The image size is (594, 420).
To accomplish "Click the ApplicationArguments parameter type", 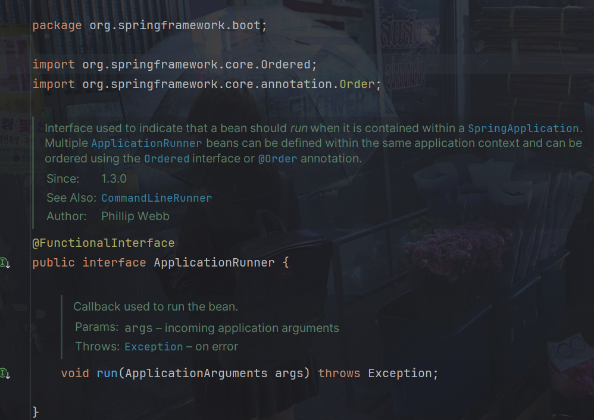I will [x=196, y=374].
